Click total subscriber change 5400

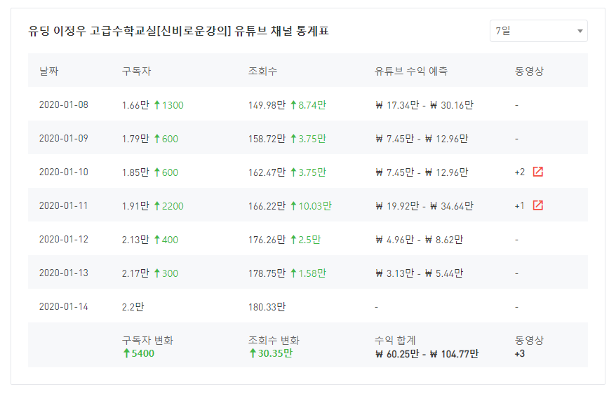[139, 353]
